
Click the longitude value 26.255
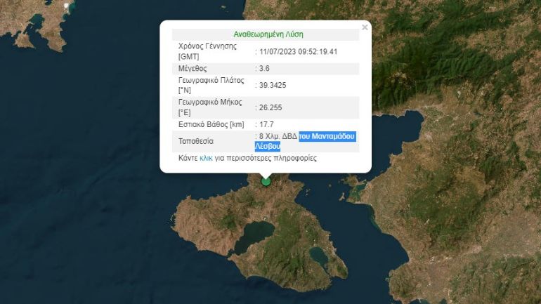click(270, 107)
